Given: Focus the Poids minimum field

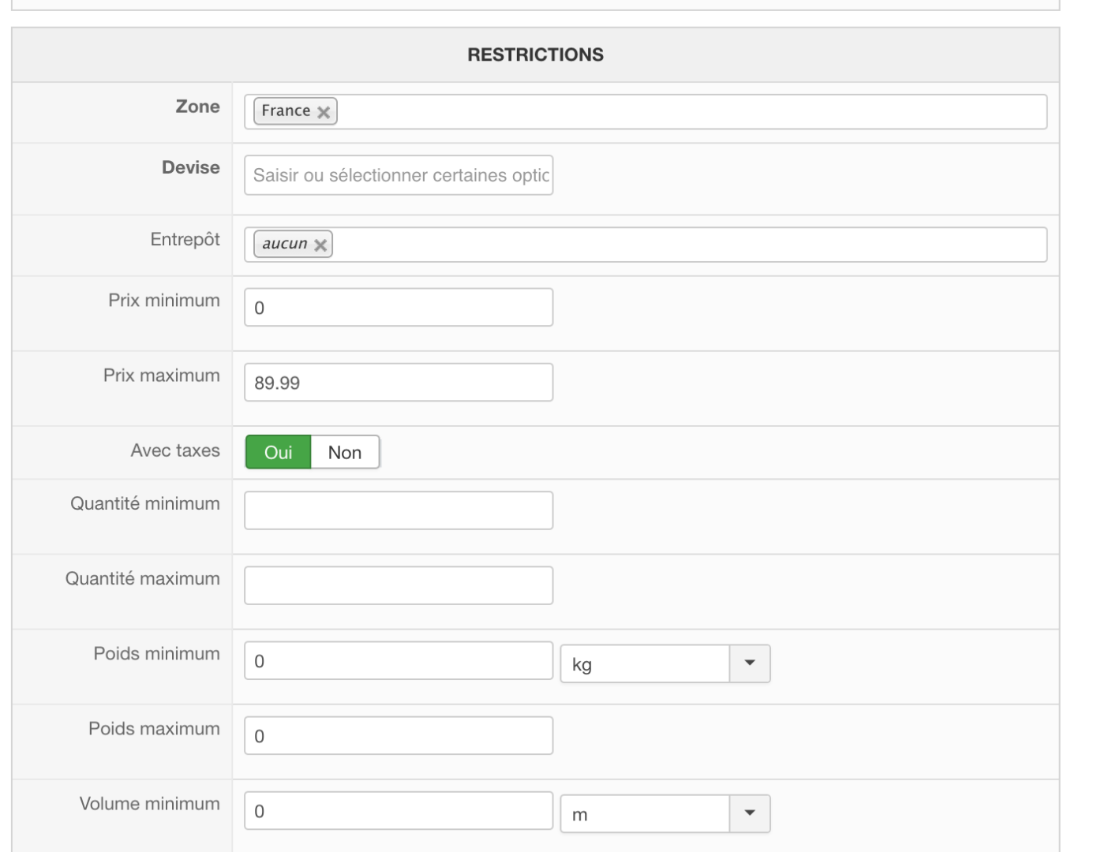Looking at the screenshot, I should (x=399, y=661).
